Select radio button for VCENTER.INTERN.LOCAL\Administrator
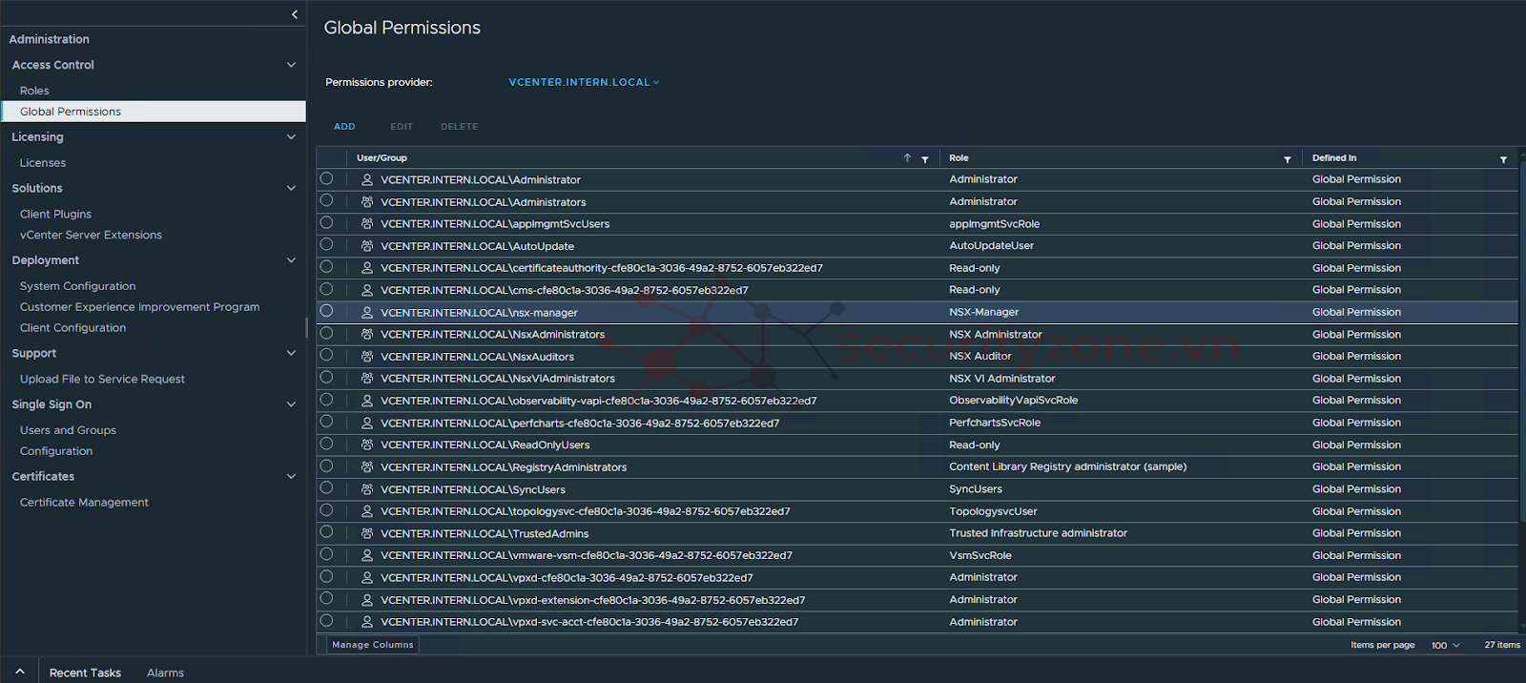 coord(327,178)
